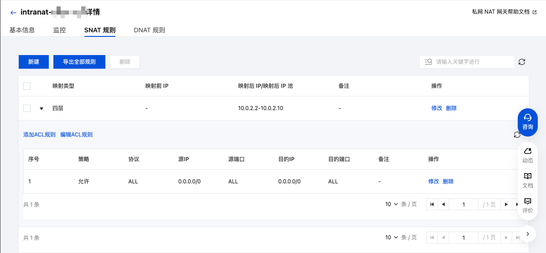The width and height of the screenshot is (546, 253).
Task: Open the 咨询 customer support bubble
Action: click(527, 122)
